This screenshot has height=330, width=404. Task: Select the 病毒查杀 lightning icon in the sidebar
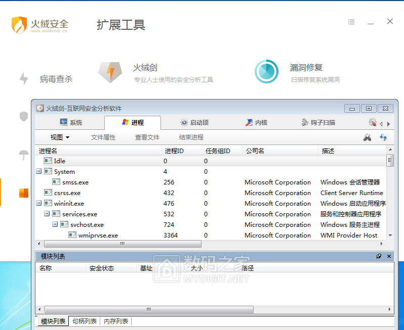(24, 78)
